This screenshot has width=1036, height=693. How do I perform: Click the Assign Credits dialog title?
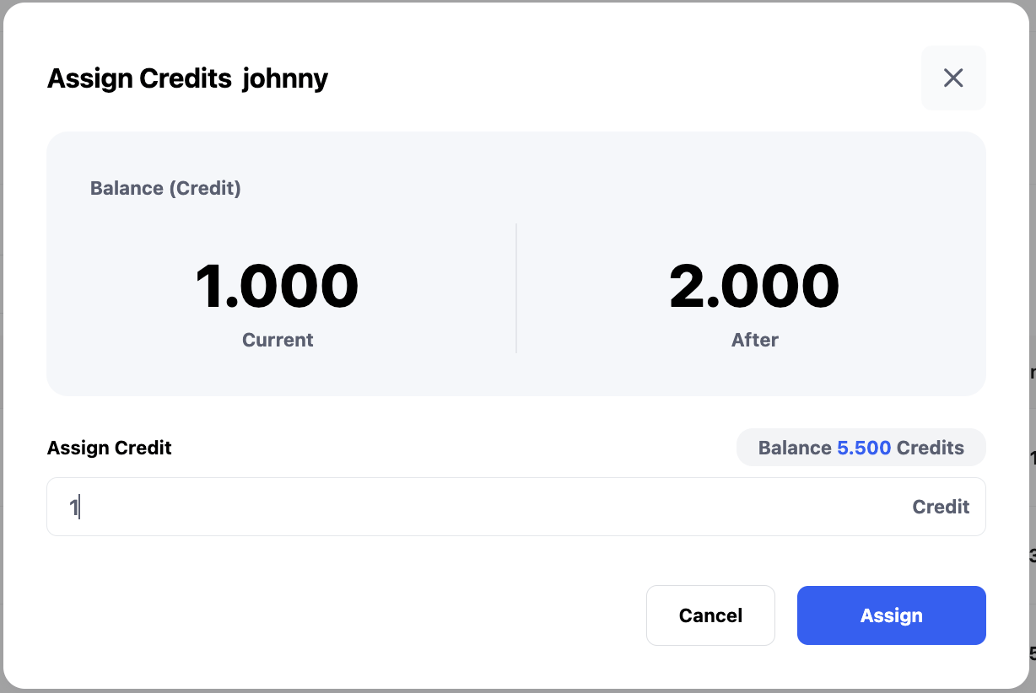(139, 78)
